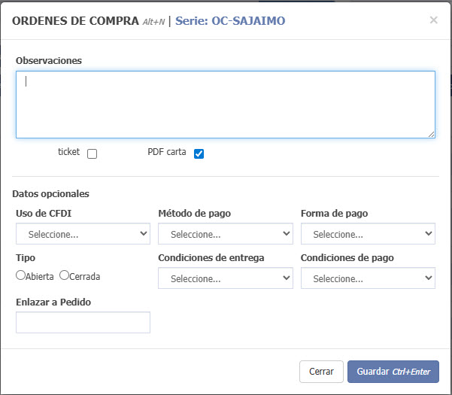Viewport: 452px width, 395px height.
Task: Select the Abierta radio option
Action: (21, 275)
